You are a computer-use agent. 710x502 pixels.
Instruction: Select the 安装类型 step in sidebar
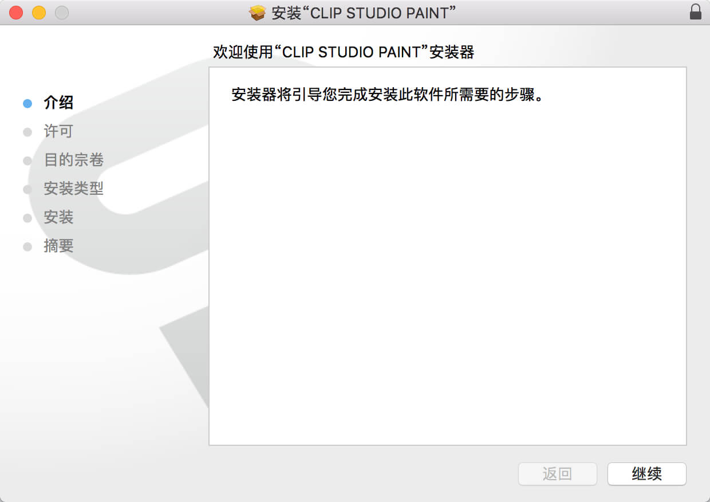[x=73, y=189]
